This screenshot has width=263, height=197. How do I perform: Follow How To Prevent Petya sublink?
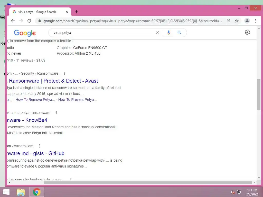click(x=78, y=100)
